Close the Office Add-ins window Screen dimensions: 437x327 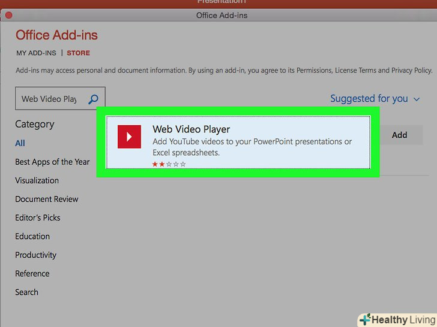click(8, 16)
